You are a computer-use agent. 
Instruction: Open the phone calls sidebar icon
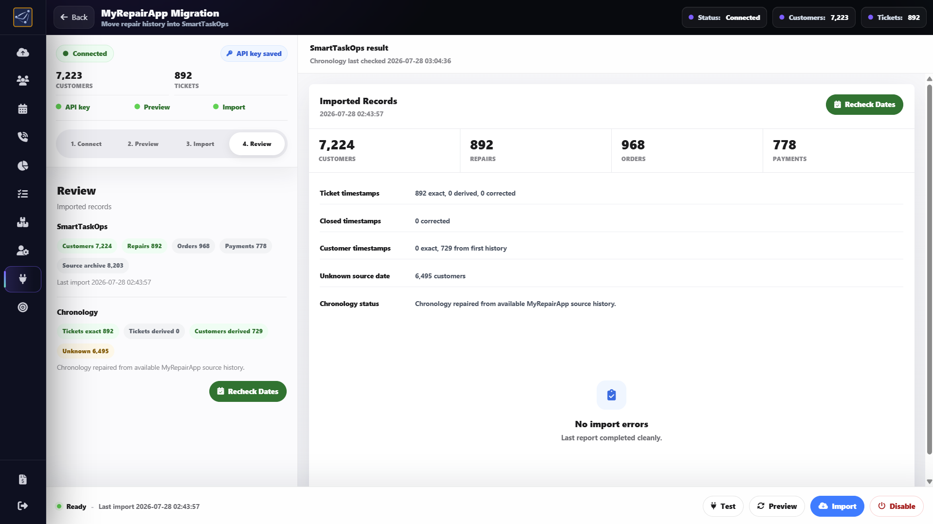(23, 137)
